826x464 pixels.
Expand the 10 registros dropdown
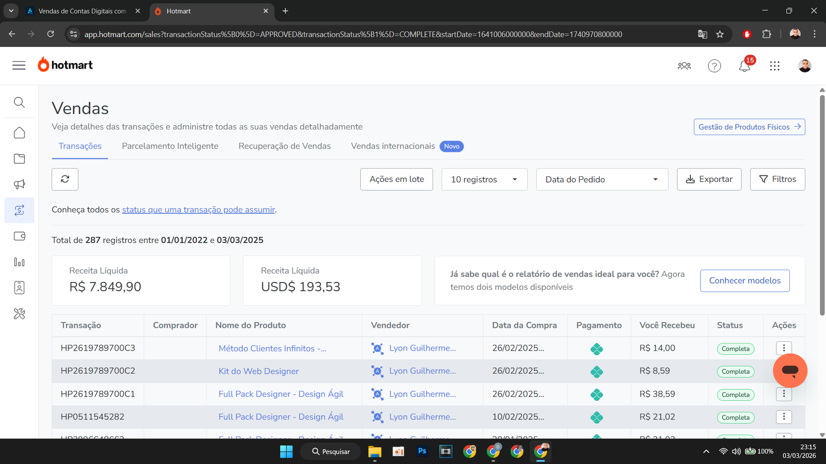tap(484, 179)
